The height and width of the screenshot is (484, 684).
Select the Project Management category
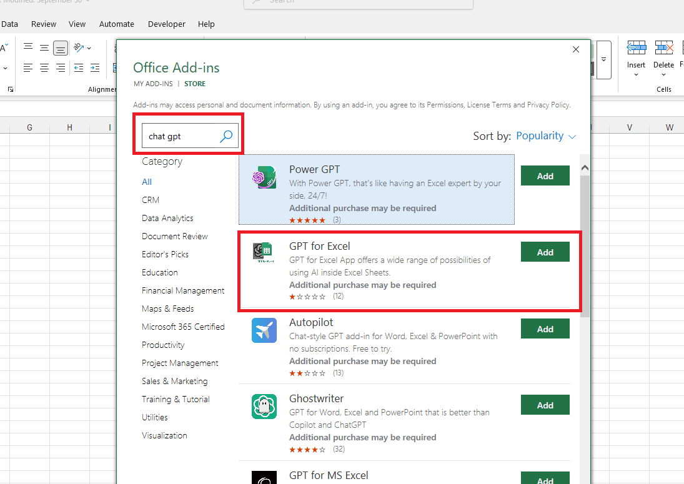[180, 363]
